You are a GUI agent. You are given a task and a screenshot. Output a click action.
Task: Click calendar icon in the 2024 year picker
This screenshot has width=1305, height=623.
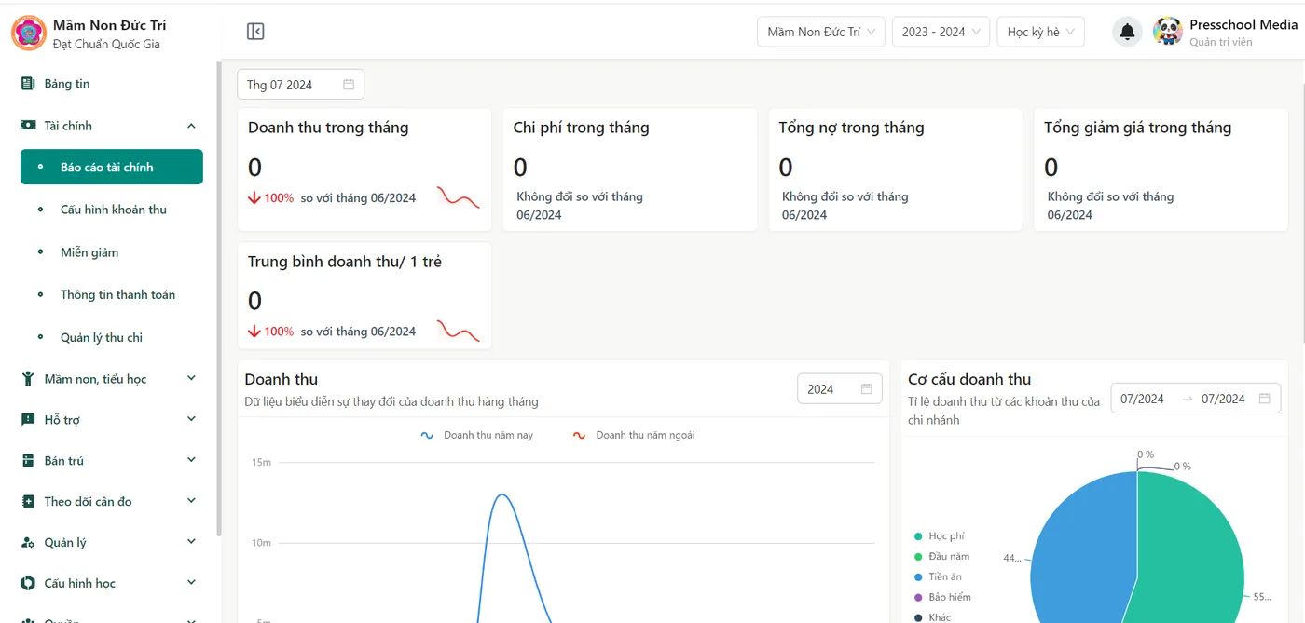pyautogui.click(x=867, y=389)
